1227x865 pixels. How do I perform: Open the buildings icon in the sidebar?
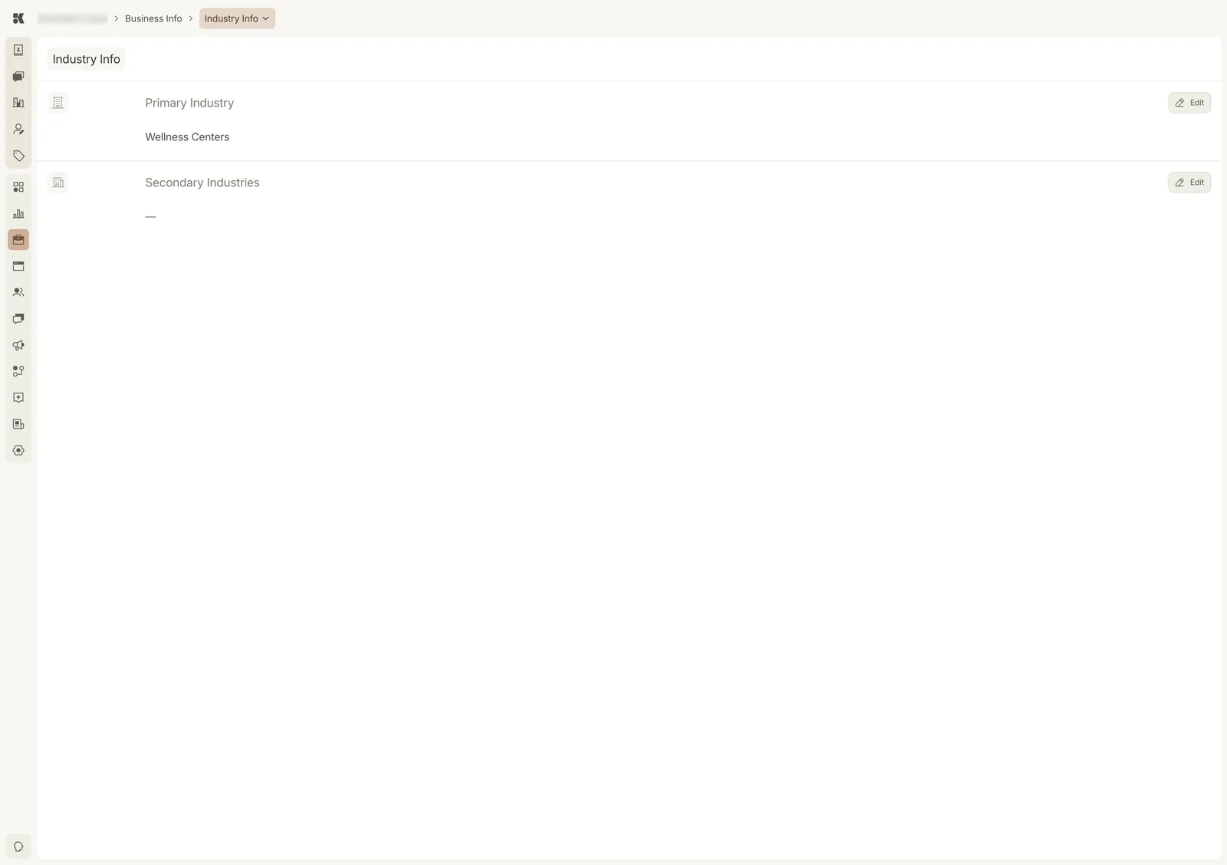pos(18,103)
